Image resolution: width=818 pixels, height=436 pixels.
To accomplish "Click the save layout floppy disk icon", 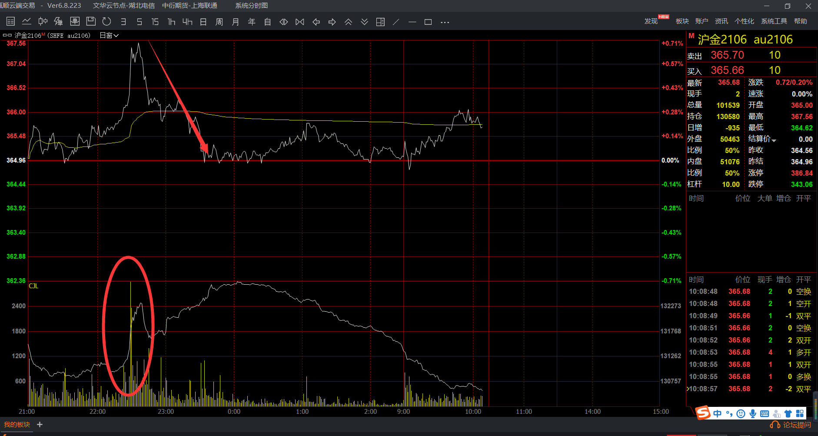I will (91, 21).
